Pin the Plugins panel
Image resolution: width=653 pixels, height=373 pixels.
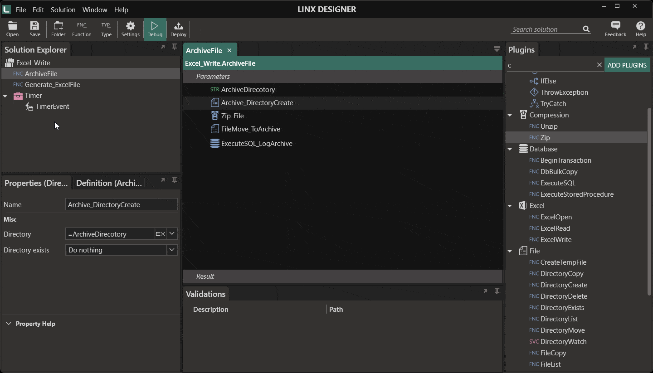click(x=646, y=47)
